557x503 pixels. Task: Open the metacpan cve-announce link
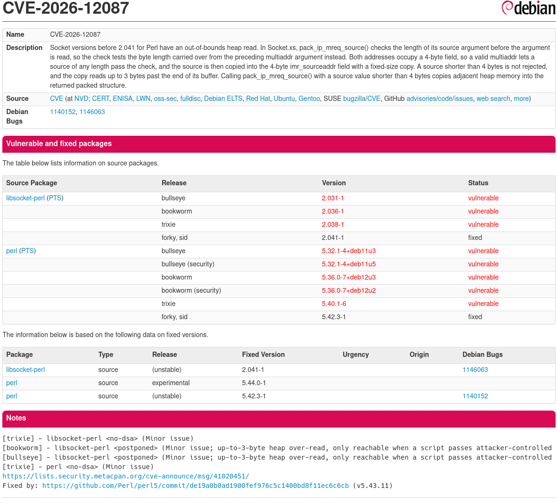point(126,476)
